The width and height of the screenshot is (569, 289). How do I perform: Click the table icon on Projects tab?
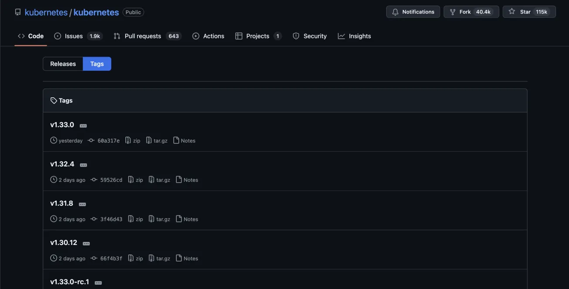[x=239, y=36]
